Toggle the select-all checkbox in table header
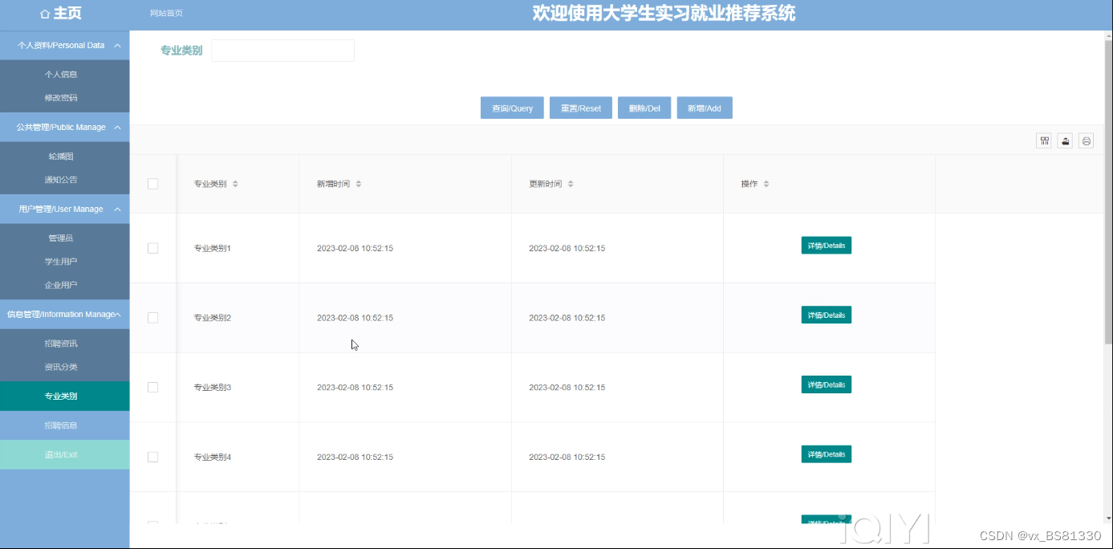The width and height of the screenshot is (1113, 549). click(x=153, y=184)
